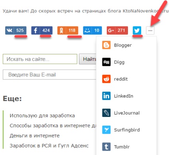The width and height of the screenshot is (169, 155).
Task: Open link 'Заработок в РСЯ и Гугл Адсенс'
Action: point(49,146)
